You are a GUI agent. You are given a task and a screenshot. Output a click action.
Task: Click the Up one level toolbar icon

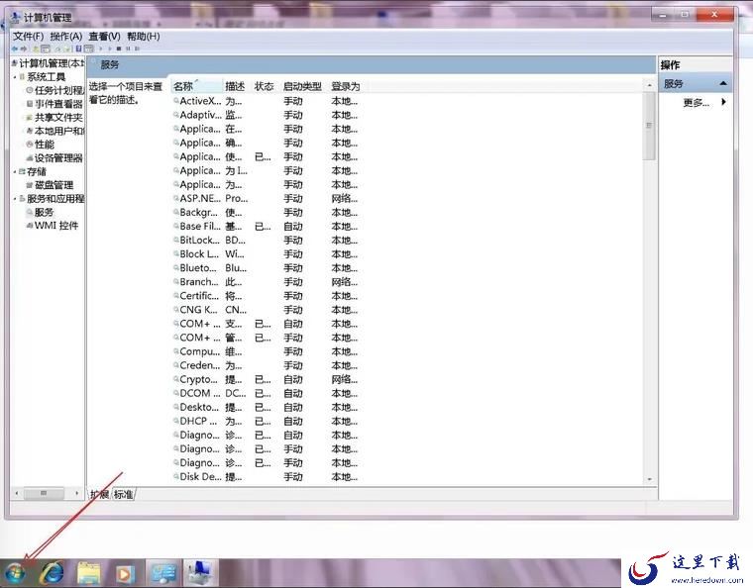(35, 49)
